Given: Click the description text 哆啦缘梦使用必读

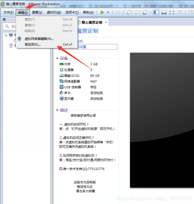Looking at the screenshot, I should coord(83,115).
